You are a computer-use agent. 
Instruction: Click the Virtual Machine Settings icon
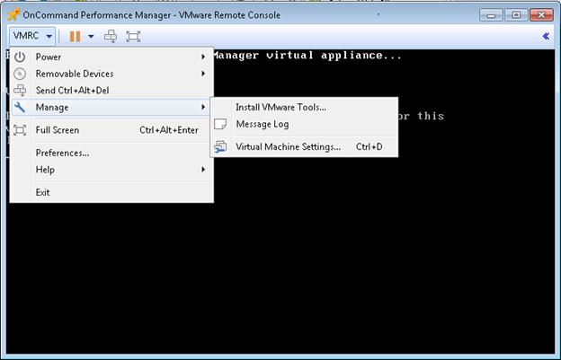(220, 147)
